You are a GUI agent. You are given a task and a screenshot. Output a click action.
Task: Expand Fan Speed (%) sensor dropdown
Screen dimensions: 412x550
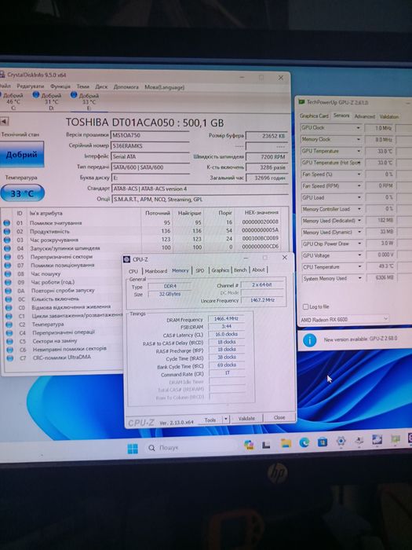359,174
